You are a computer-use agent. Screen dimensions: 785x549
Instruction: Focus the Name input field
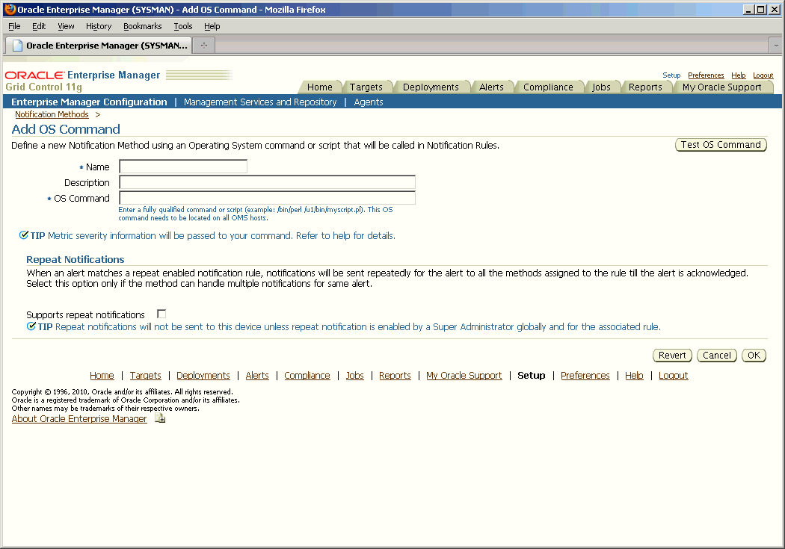183,167
